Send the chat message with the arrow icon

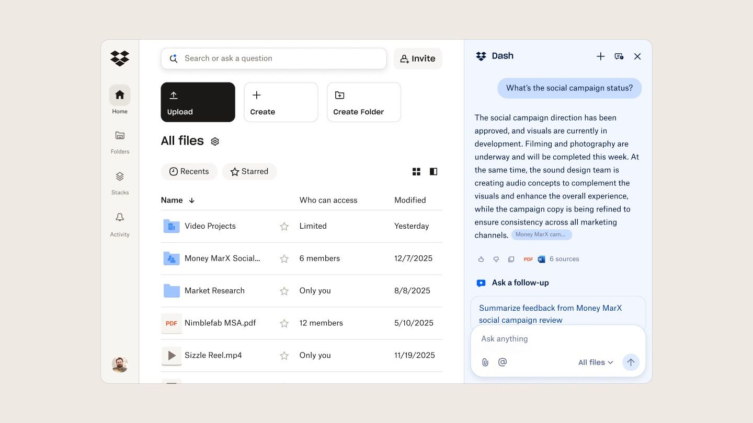631,362
